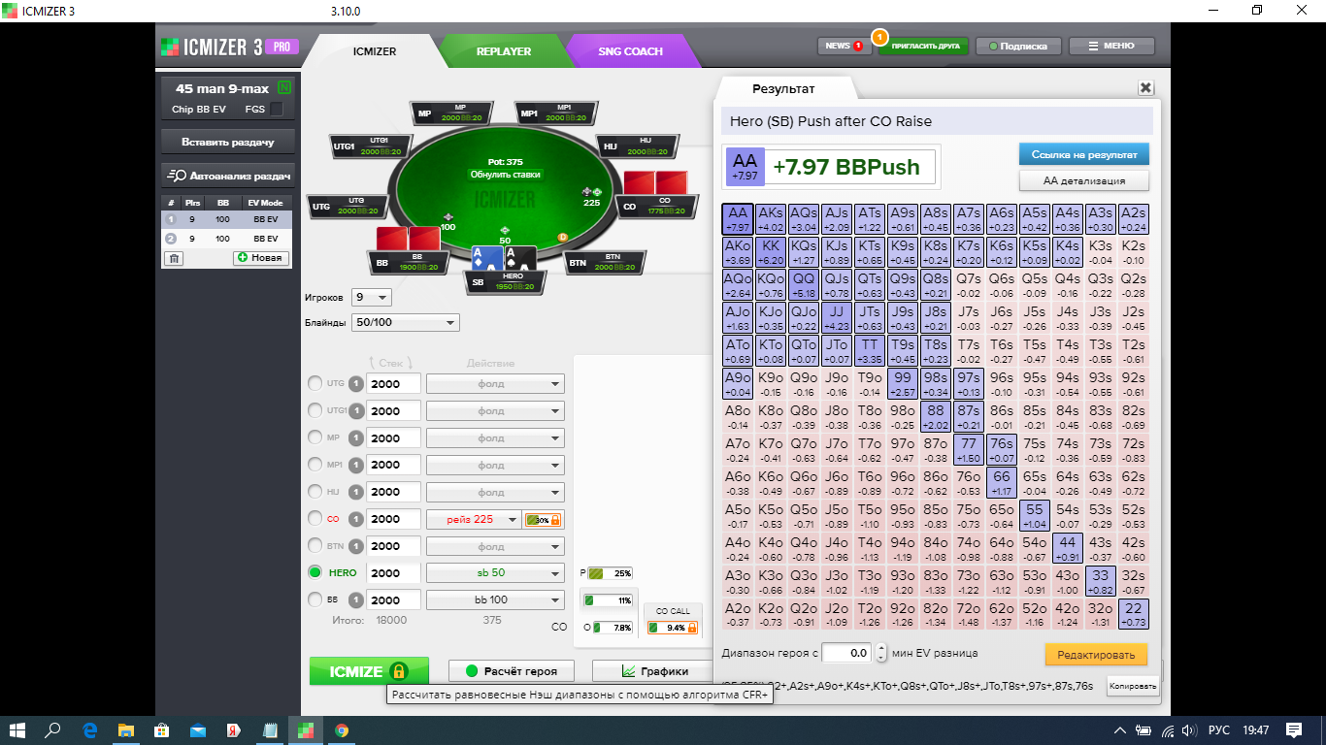Screen dimensions: 1326x745
Task: Open MP action dropdown showing фолд
Action: (x=495, y=438)
